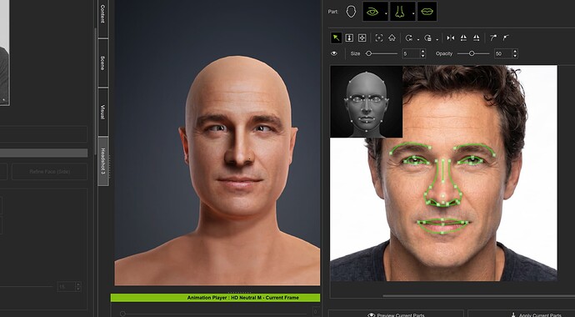The image size is (575, 317).
Task: Click the frame selection focus icon
Action: (379, 38)
